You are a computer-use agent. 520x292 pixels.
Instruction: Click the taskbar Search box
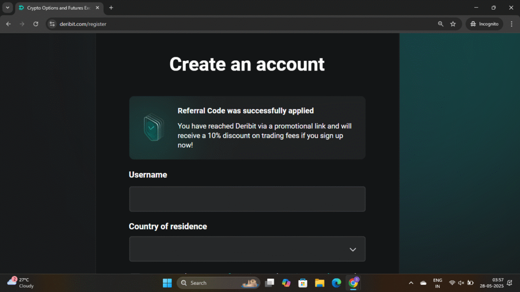point(218,283)
